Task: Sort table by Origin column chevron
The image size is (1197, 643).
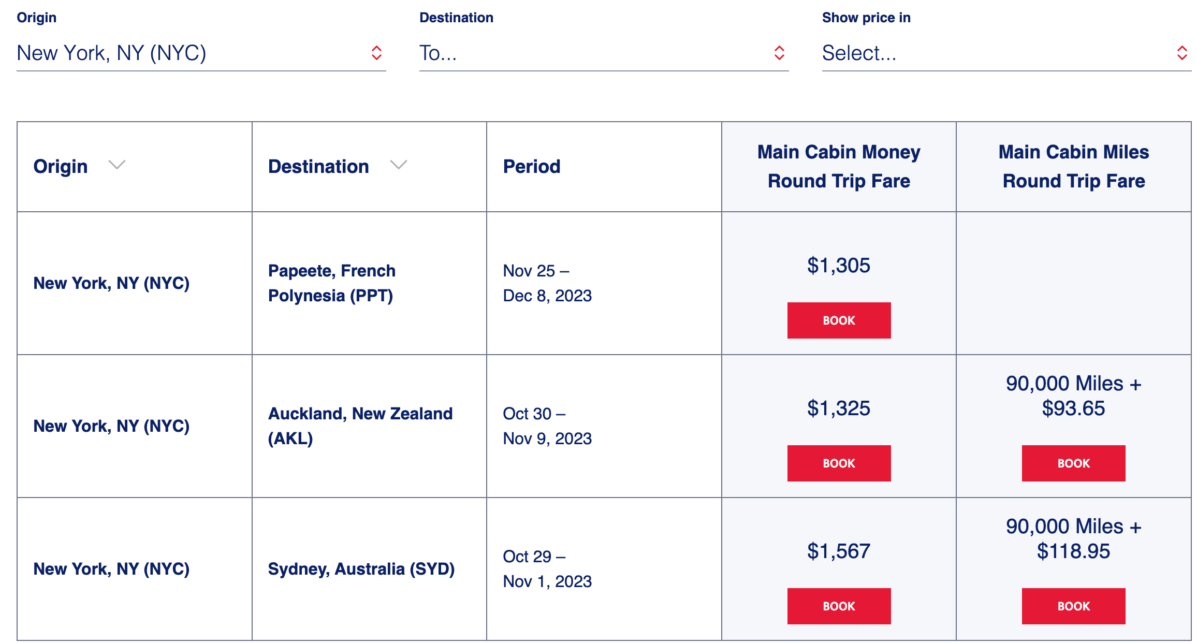Action: coord(117,165)
